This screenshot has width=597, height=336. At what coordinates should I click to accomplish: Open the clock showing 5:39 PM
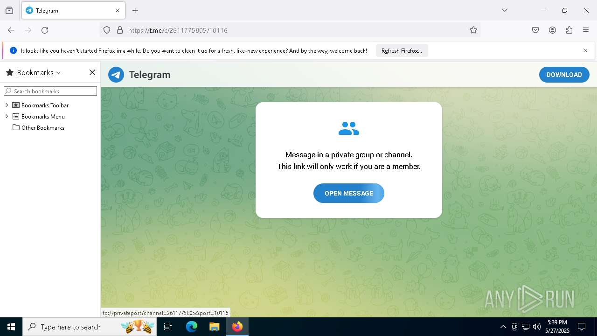(557, 327)
